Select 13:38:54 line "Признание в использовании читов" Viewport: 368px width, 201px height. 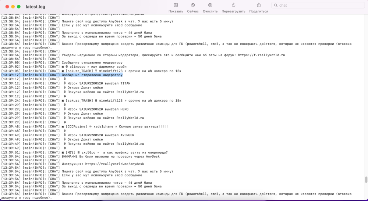(x=77, y=33)
